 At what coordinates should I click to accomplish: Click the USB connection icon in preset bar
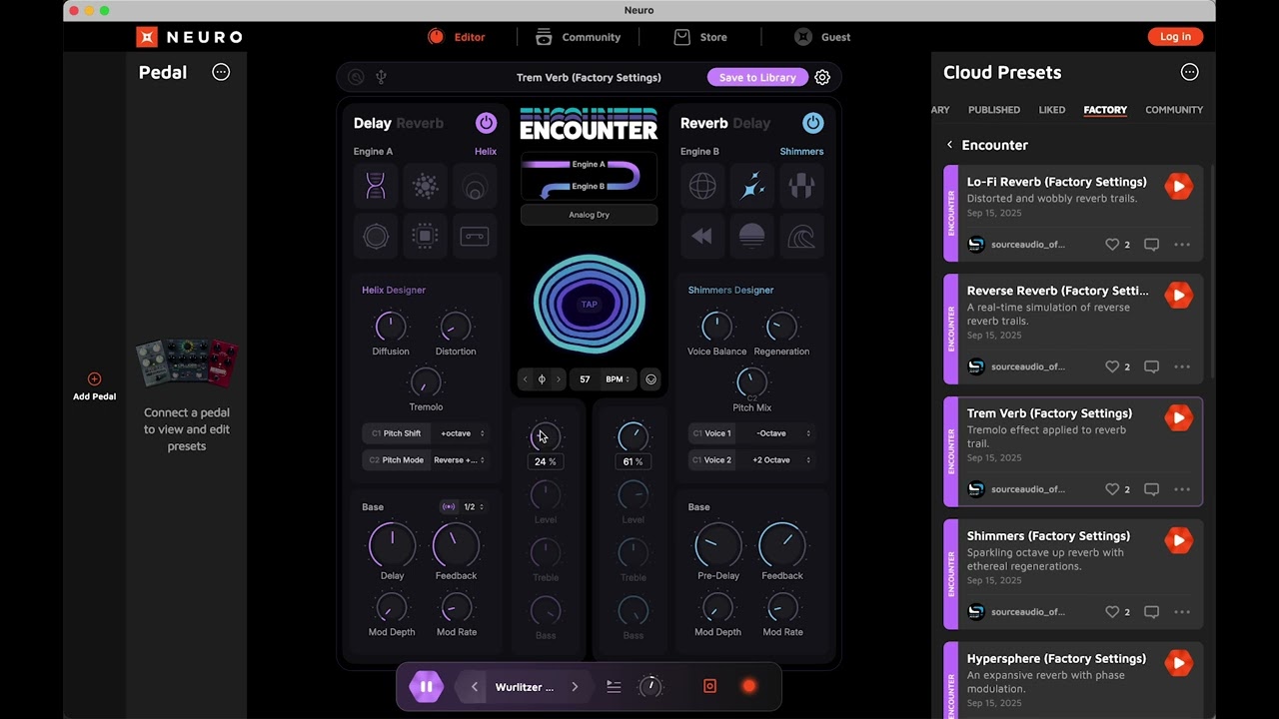(x=381, y=77)
